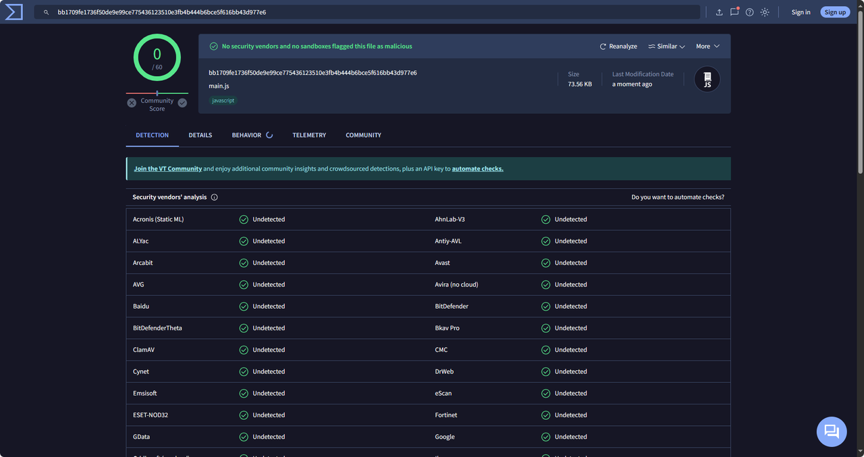Image resolution: width=864 pixels, height=457 pixels.
Task: Click the check icon in the ClamAV row
Action: pos(244,350)
